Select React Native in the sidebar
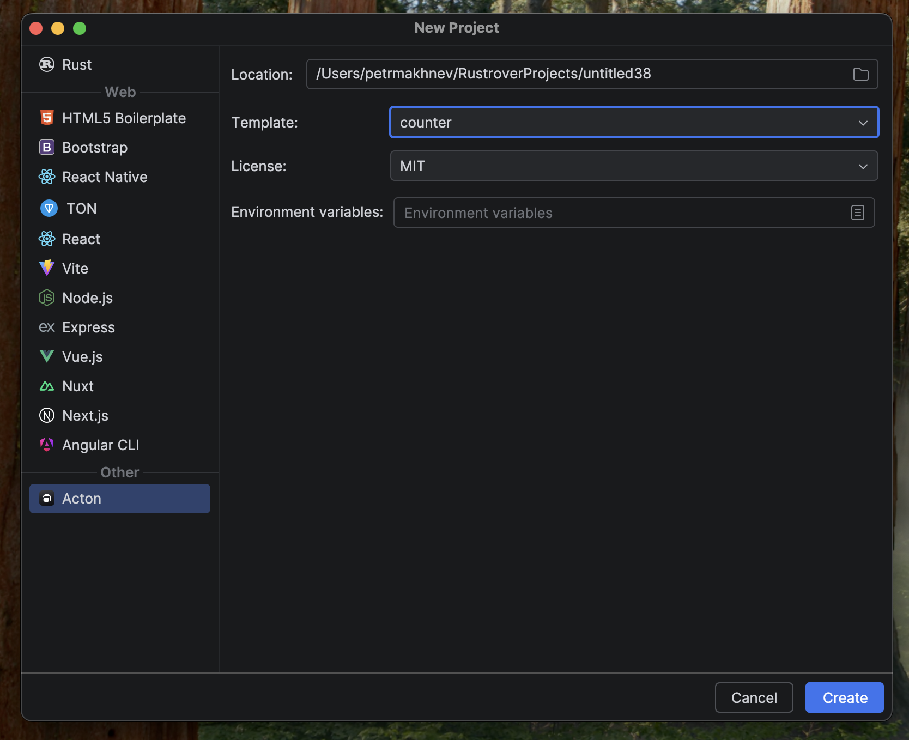The width and height of the screenshot is (909, 740). point(105,177)
